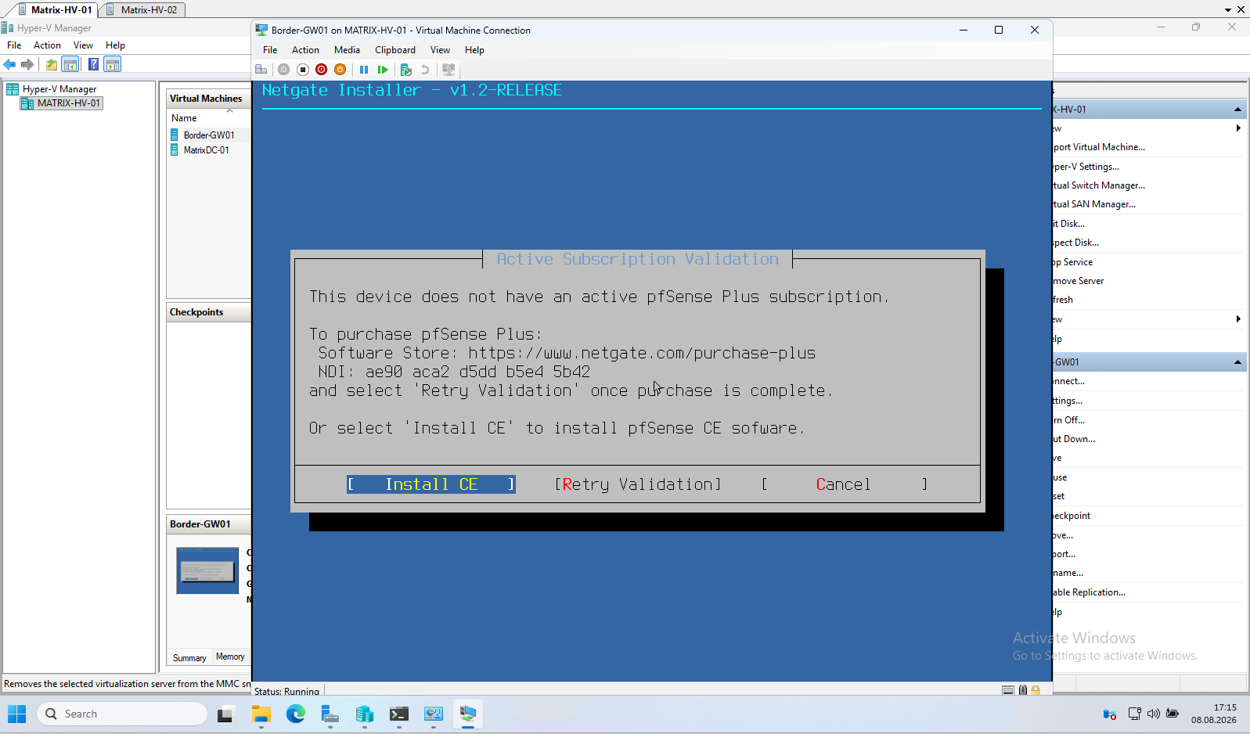Click the Enhanced Session icon
1250x734 pixels.
(x=448, y=70)
